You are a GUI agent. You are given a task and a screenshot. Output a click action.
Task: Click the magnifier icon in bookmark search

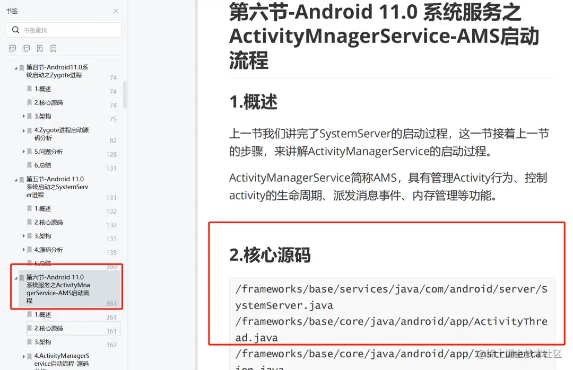tap(16, 30)
